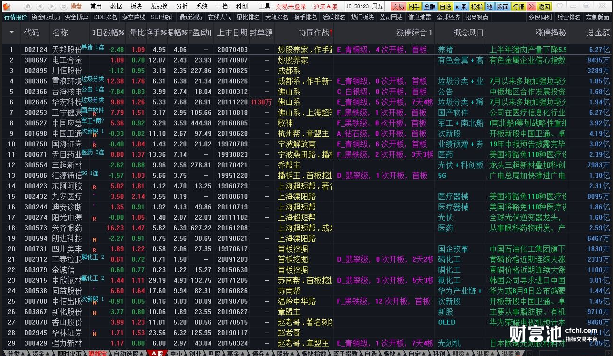The width and height of the screenshot is (613, 356).
Task: Open the 数据 menu
Action: coord(116,7)
